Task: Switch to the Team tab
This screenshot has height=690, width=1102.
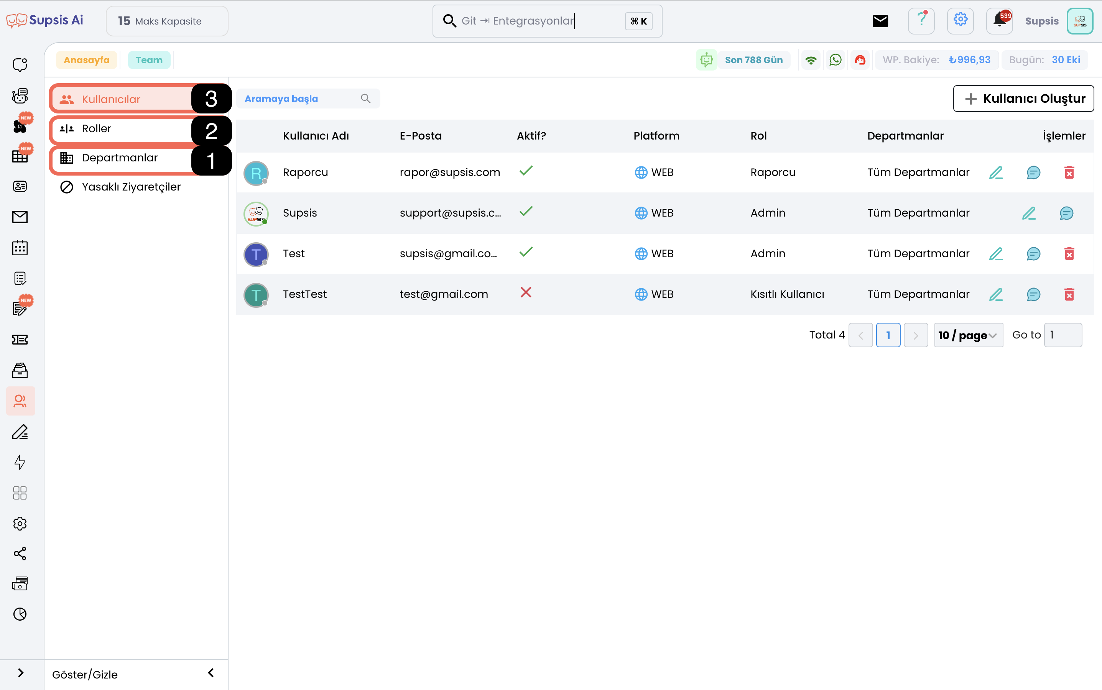Action: (x=149, y=60)
